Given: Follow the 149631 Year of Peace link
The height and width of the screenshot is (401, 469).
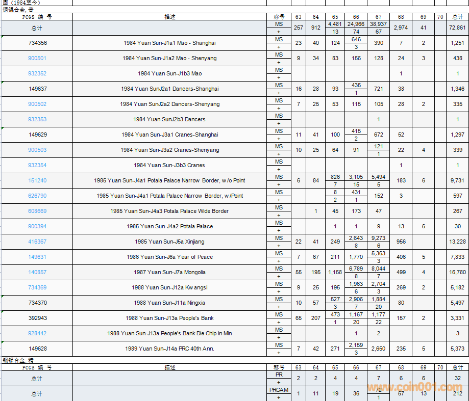Looking at the screenshot, I should tap(37, 257).
